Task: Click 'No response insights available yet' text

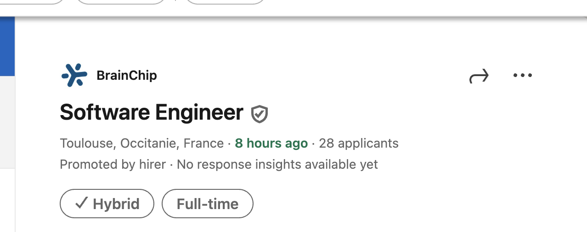Action: pos(277,164)
